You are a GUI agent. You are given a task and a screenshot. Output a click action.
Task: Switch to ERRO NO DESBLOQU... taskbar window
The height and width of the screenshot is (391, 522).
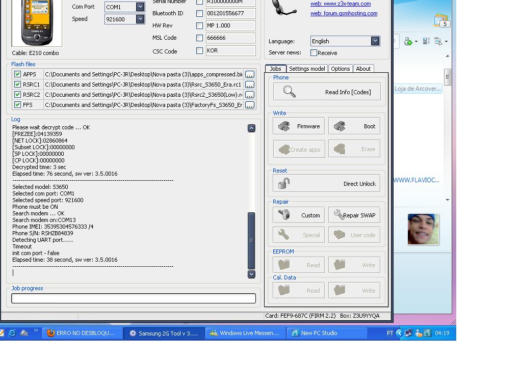(82, 333)
